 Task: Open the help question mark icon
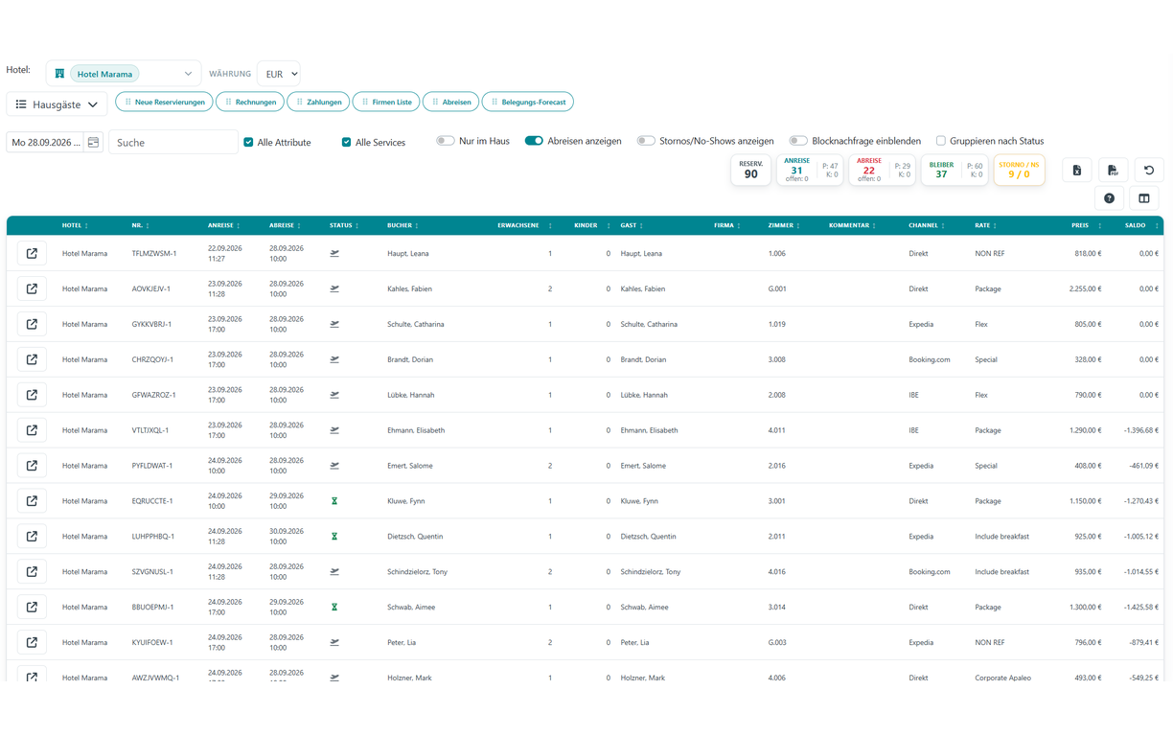pos(1109,198)
